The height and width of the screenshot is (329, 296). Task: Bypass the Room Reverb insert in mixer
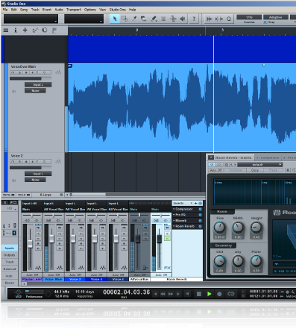(200, 226)
